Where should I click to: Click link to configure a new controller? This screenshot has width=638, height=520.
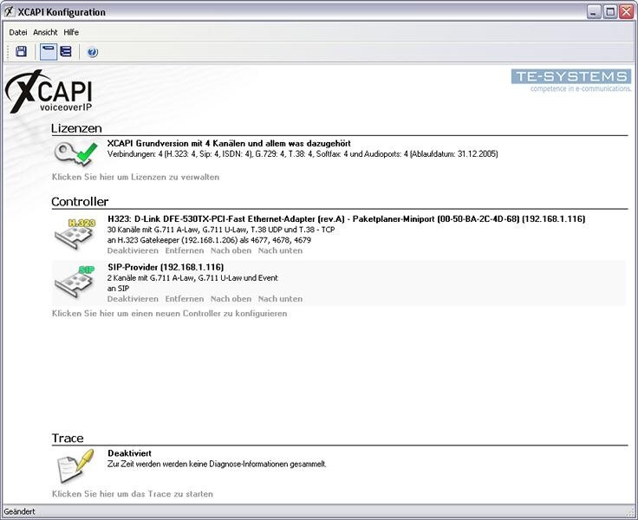[170, 314]
